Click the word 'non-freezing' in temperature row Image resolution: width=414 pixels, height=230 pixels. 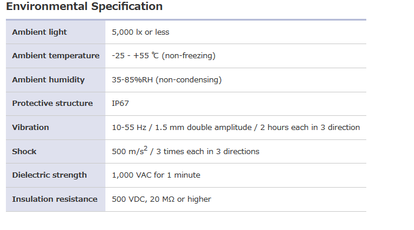189,56
